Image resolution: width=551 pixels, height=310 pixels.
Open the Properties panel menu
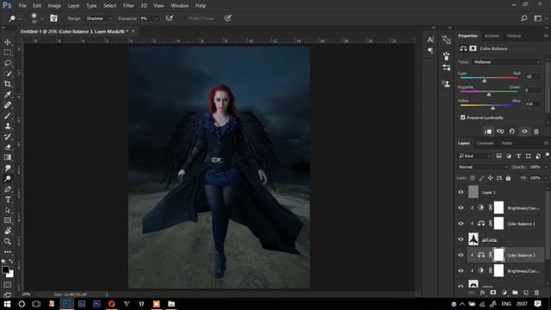coord(546,36)
